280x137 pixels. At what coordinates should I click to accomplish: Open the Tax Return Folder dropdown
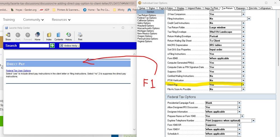tap(243, 27)
